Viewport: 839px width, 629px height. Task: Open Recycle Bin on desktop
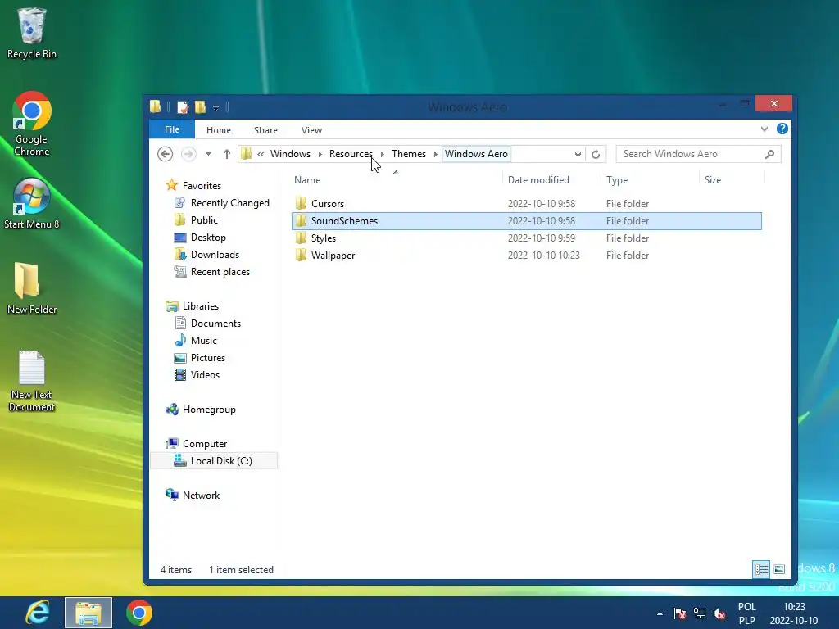(x=32, y=33)
